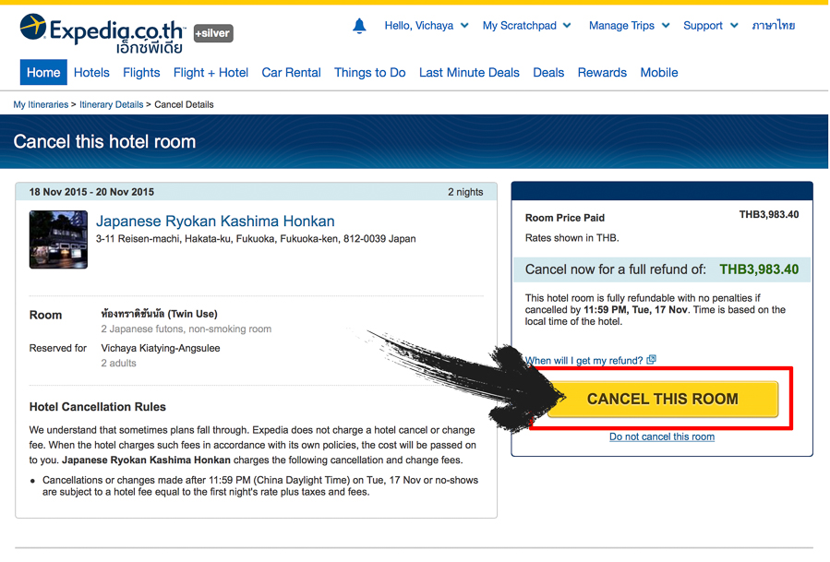The image size is (830, 562).
Task: Expand the Manage Trips dropdown
Action: (x=629, y=26)
